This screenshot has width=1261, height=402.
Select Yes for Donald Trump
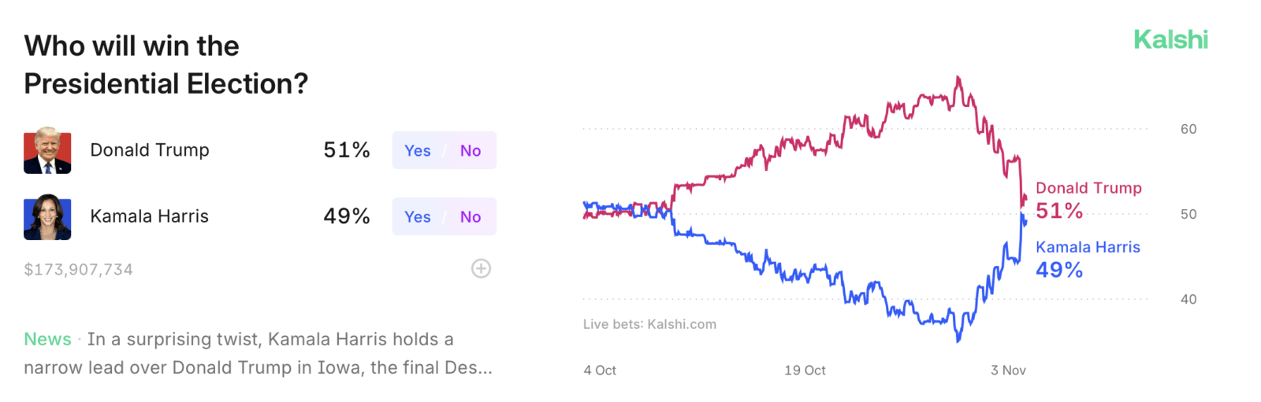click(418, 150)
